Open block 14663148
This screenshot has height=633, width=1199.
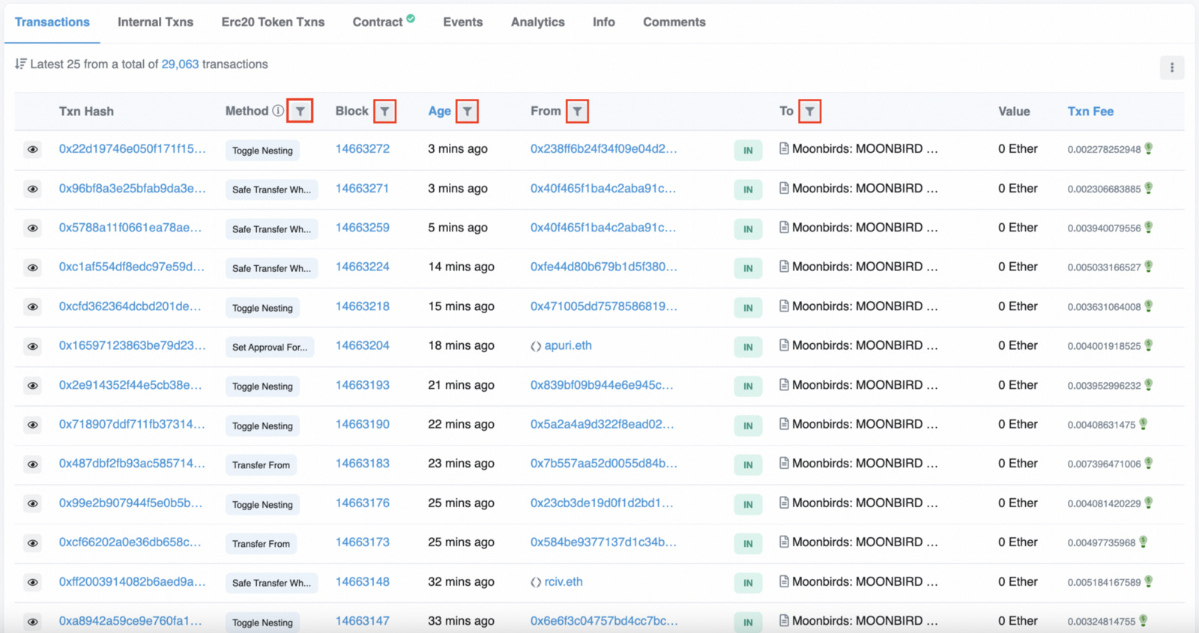363,581
